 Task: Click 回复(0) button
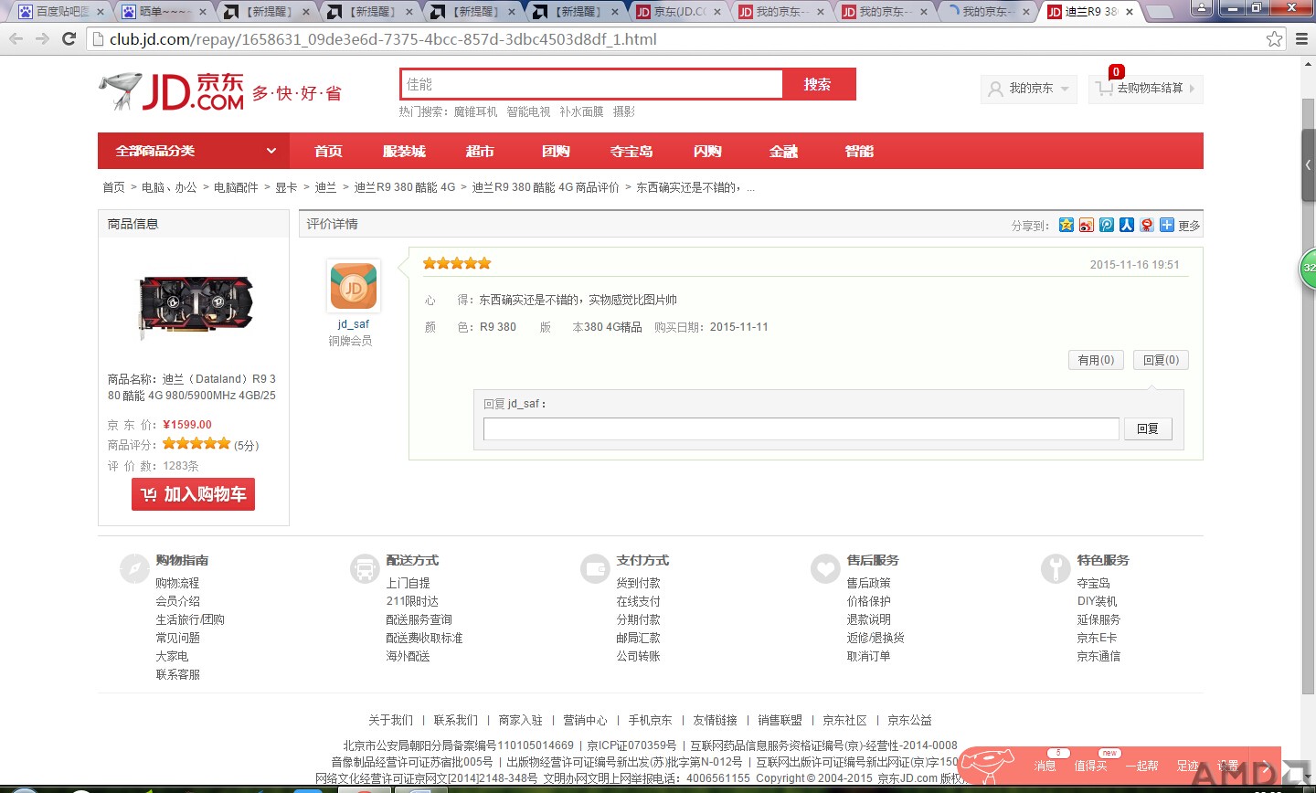[1161, 360]
